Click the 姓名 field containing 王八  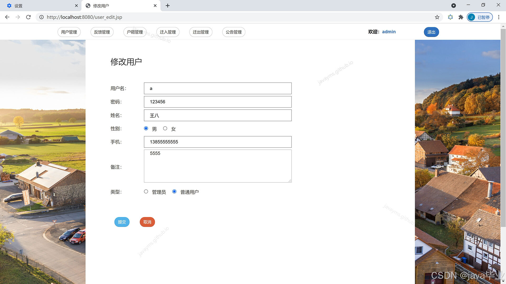click(218, 115)
